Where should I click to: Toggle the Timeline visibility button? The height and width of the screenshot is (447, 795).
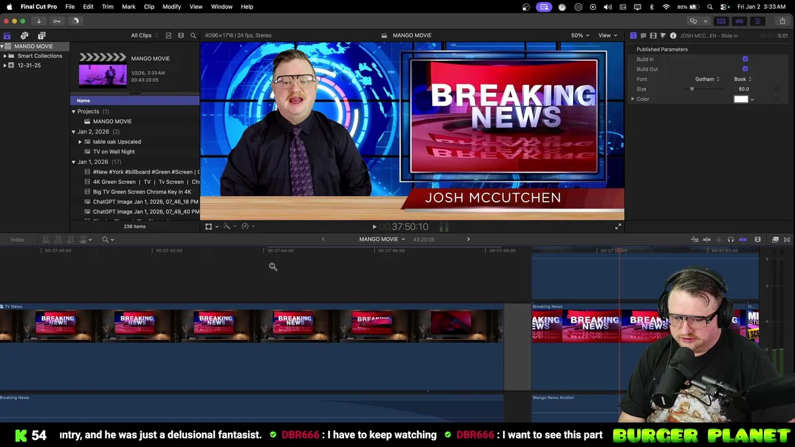[x=739, y=21]
